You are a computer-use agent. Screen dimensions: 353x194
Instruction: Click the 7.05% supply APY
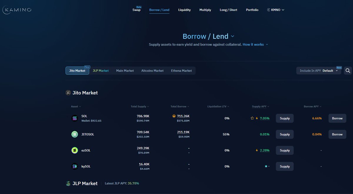point(265,118)
